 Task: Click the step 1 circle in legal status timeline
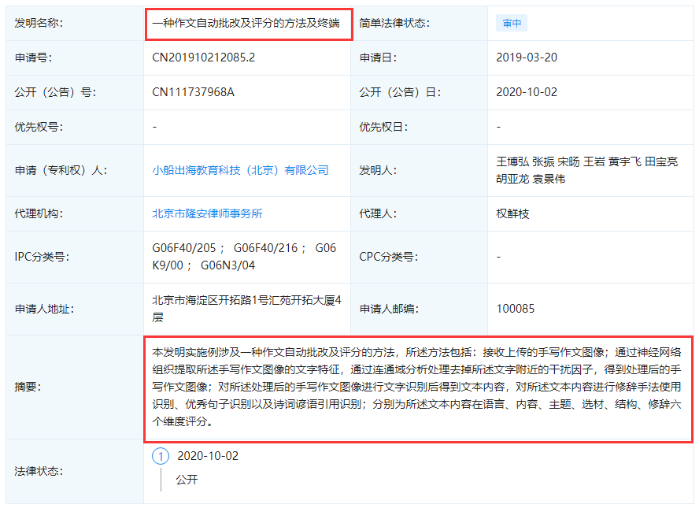tap(161, 456)
